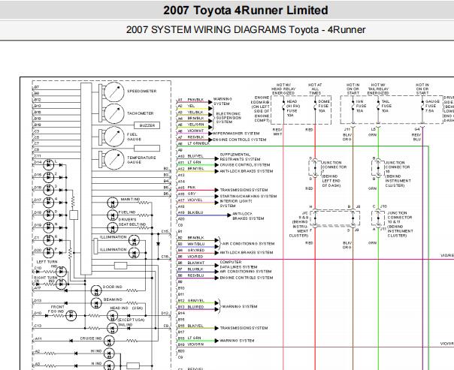Select the ENGINE ROOM R/B location note
The height and width of the screenshot is (370, 454).
click(x=261, y=109)
